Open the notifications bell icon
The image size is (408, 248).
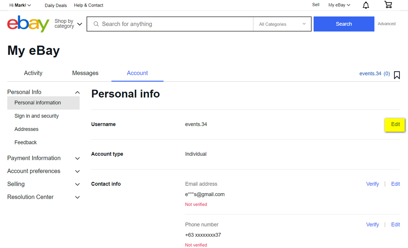coord(366,5)
